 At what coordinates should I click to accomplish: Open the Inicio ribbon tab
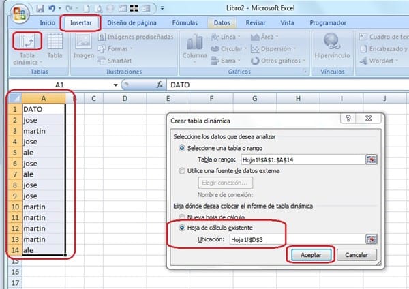(47, 23)
